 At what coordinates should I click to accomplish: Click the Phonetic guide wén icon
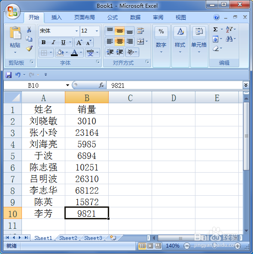[90, 53]
